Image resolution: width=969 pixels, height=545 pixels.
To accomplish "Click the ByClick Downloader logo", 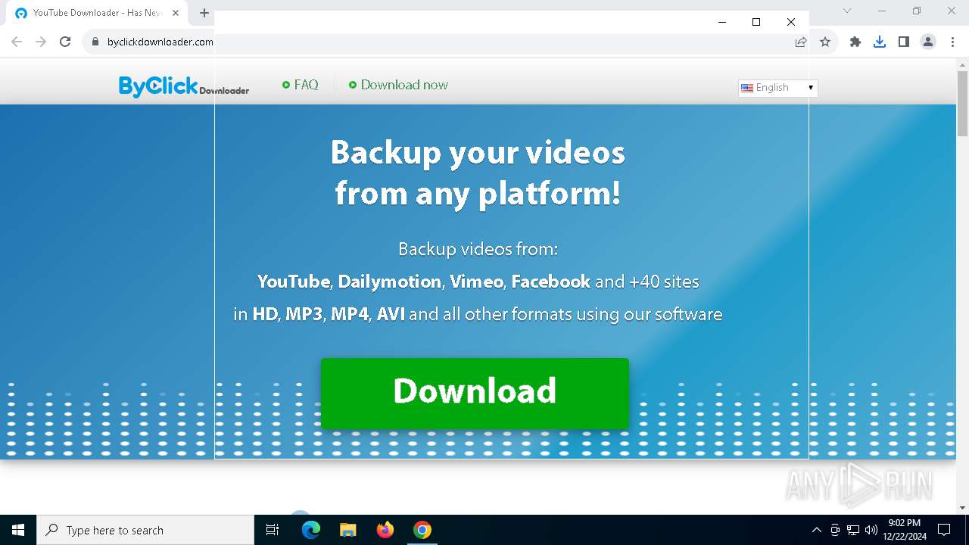I will point(183,86).
